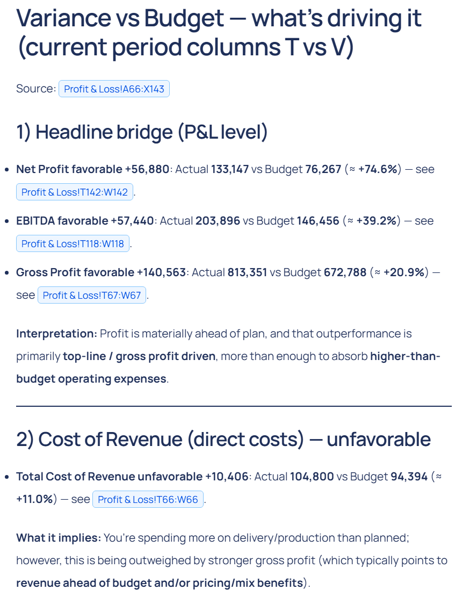The height and width of the screenshot is (597, 455).
Task: Jump to Profit & Loss!T67:W67 range
Action: [x=91, y=295]
